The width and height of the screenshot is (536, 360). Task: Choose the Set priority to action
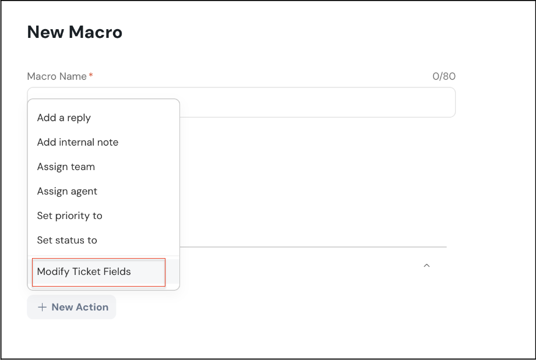(x=69, y=216)
